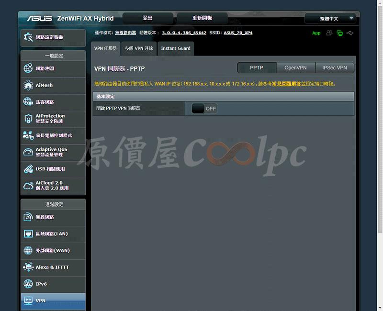383x311 pixels.
Task: Open the Quick Internet Setup wizard icon
Action: [28, 37]
